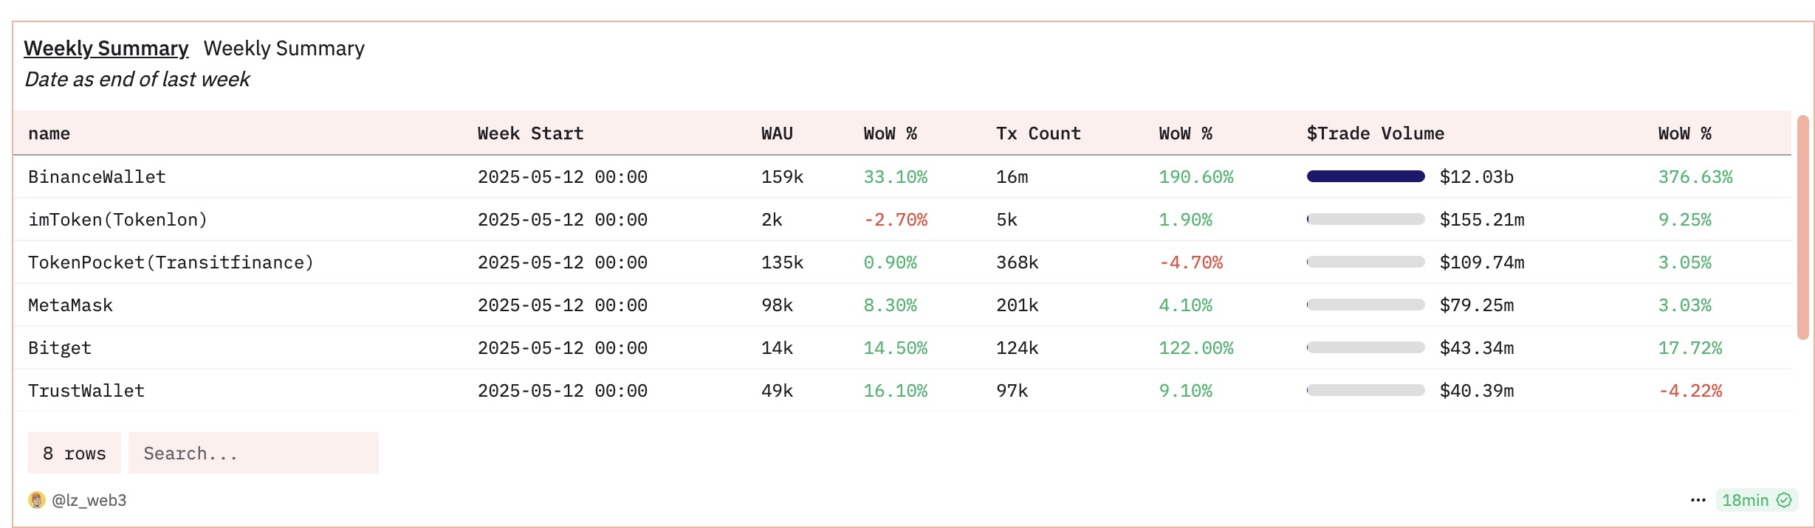This screenshot has height=528, width=1815.
Task: Sort by the $Trade Volume column header
Action: 1375,133
